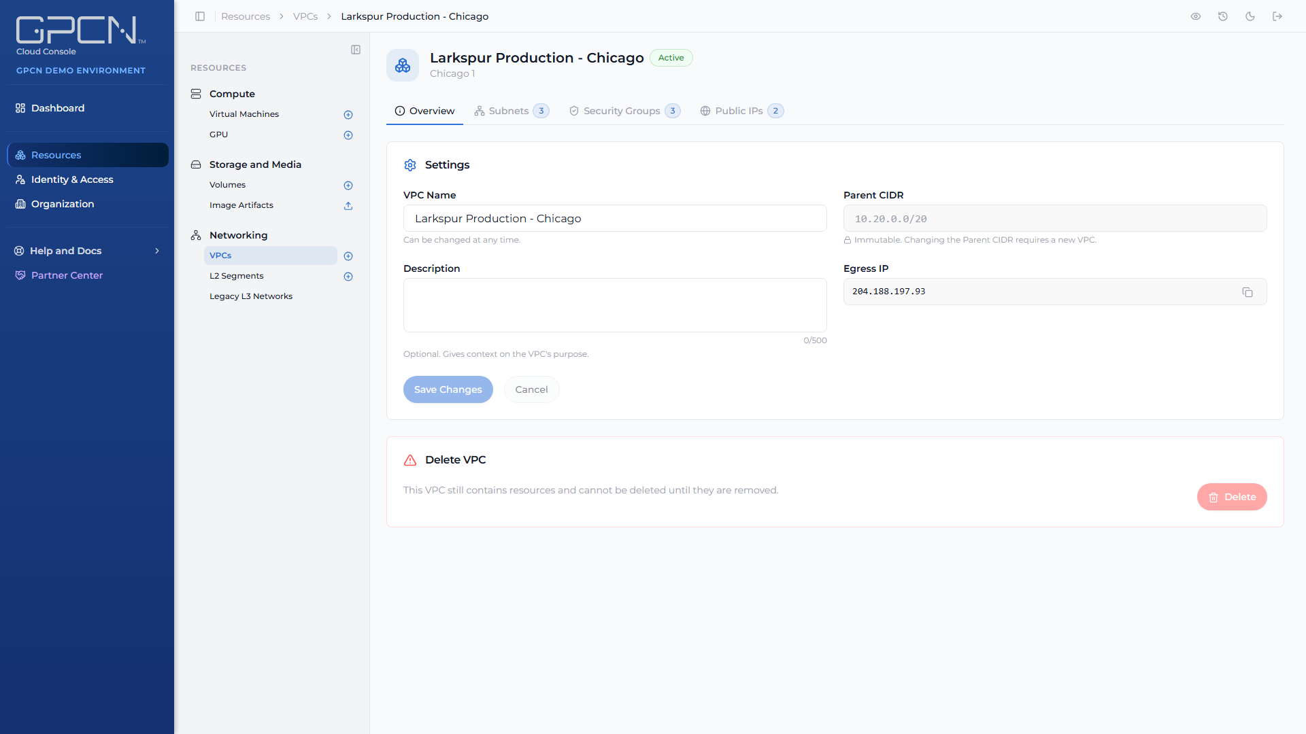Click the eye visibility icon in top bar

(1196, 16)
